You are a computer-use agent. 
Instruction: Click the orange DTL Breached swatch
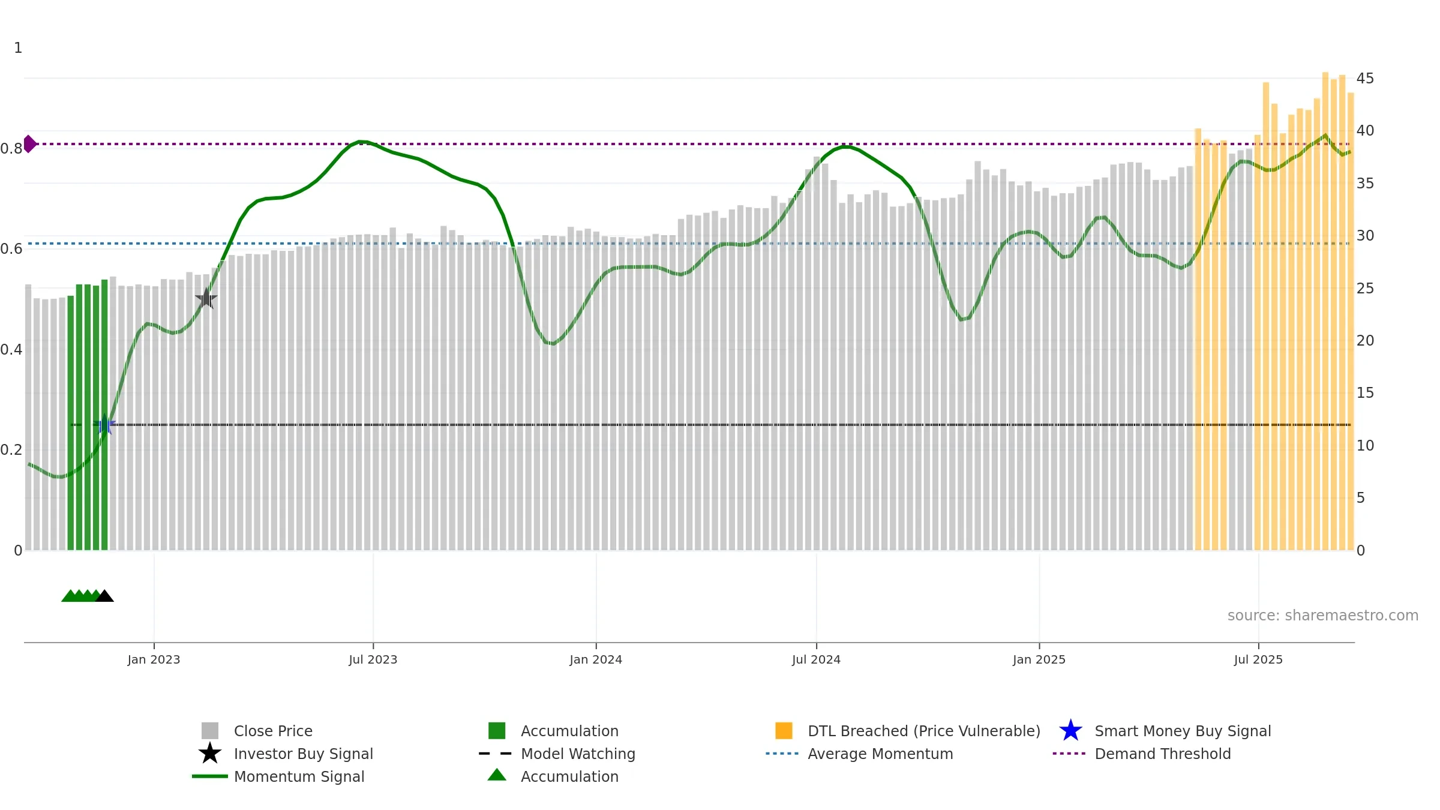point(784,731)
